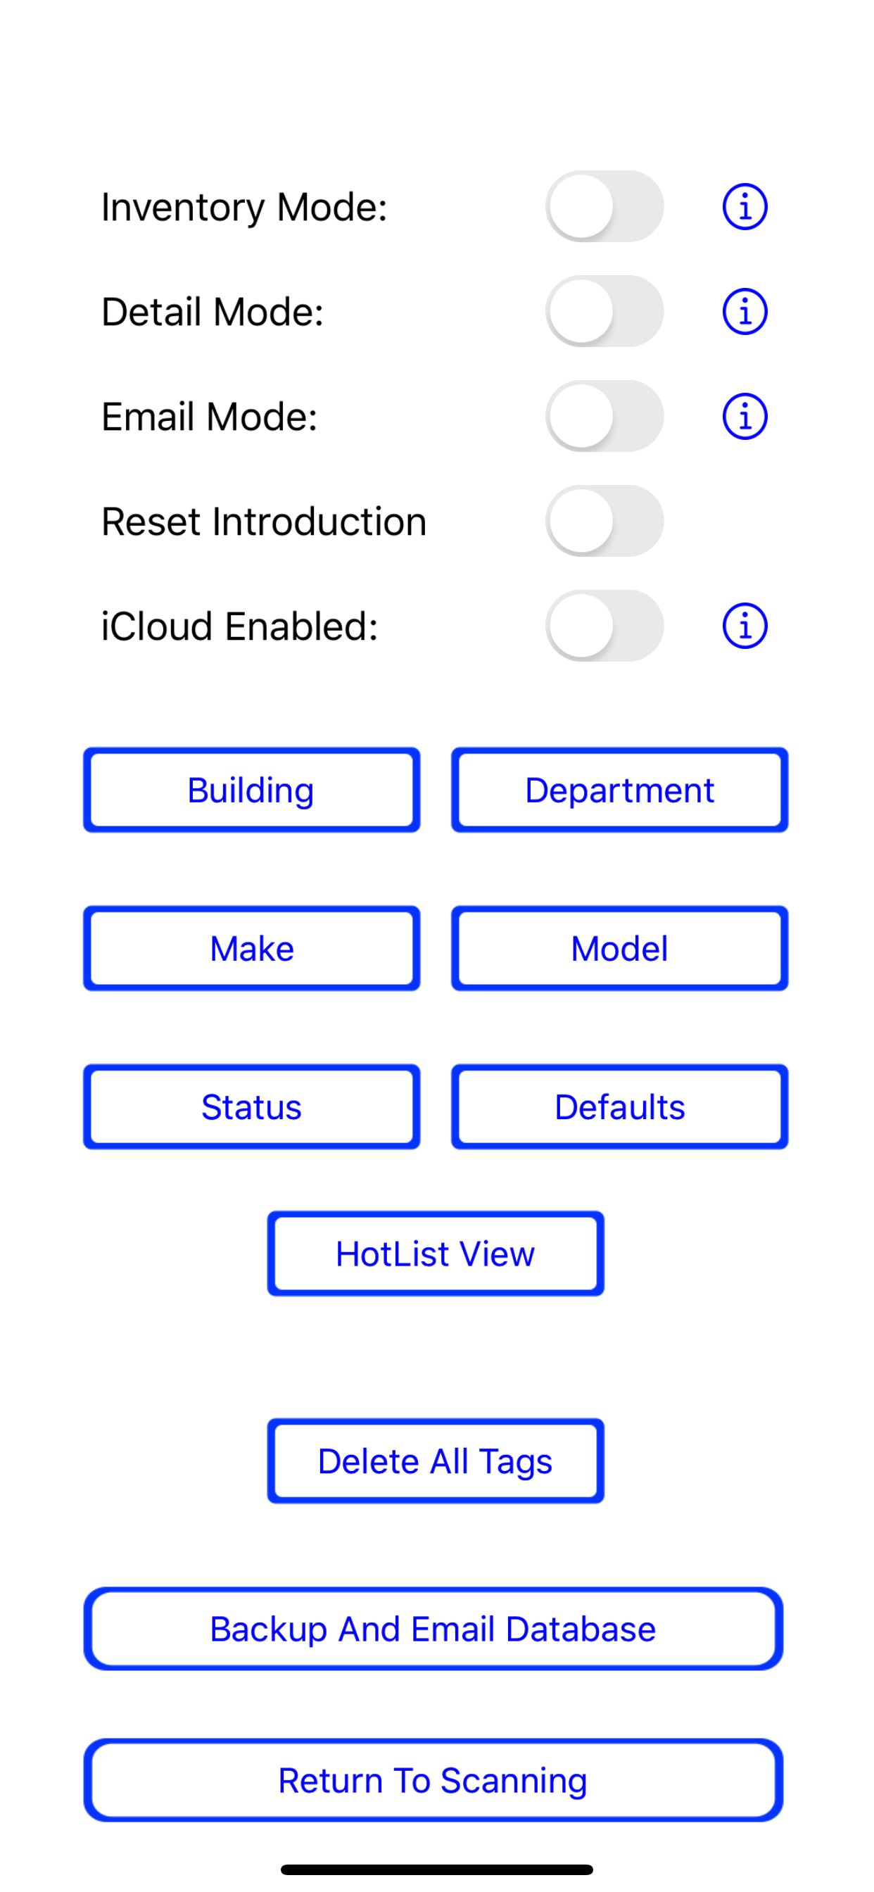
Task: Open the Department list
Action: click(x=620, y=790)
